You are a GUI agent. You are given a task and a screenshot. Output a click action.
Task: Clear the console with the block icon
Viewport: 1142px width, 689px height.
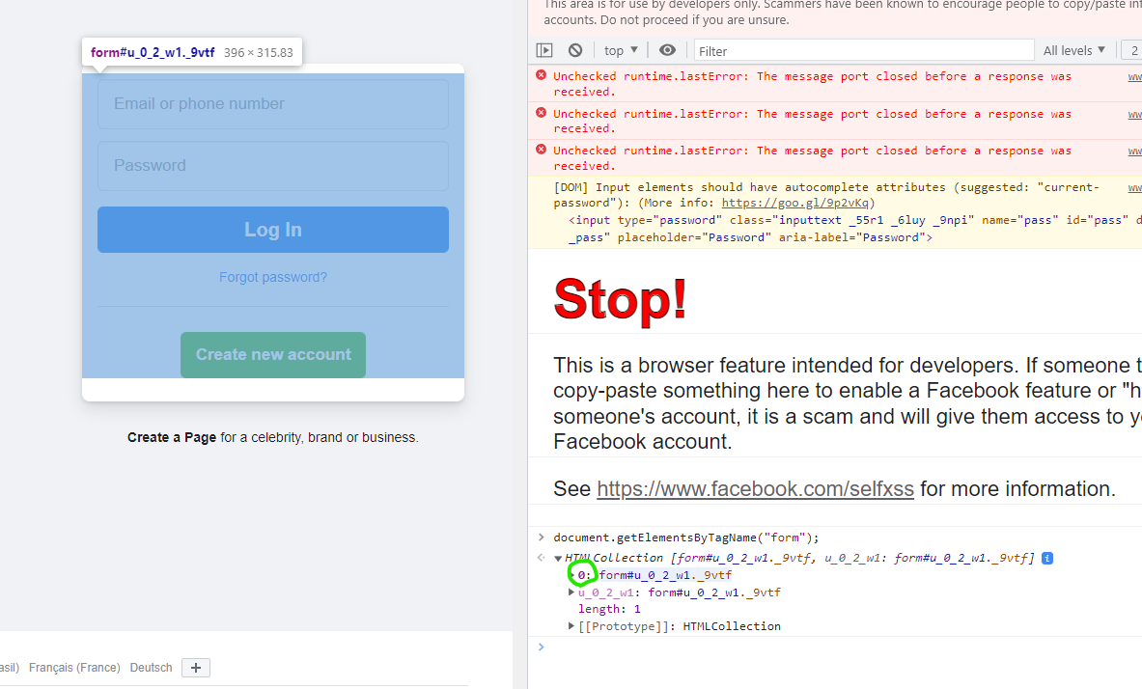point(575,50)
